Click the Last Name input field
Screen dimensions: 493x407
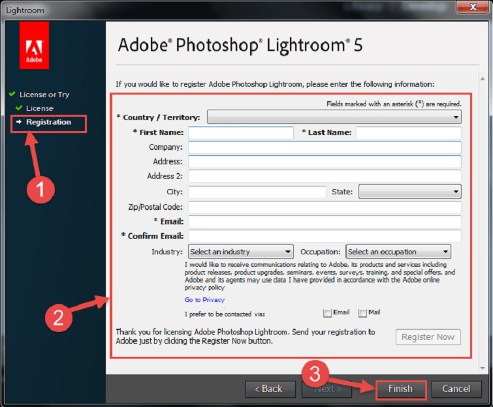point(408,132)
